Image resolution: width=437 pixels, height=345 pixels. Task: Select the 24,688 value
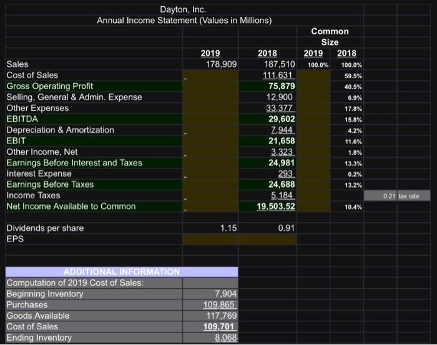pos(282,184)
